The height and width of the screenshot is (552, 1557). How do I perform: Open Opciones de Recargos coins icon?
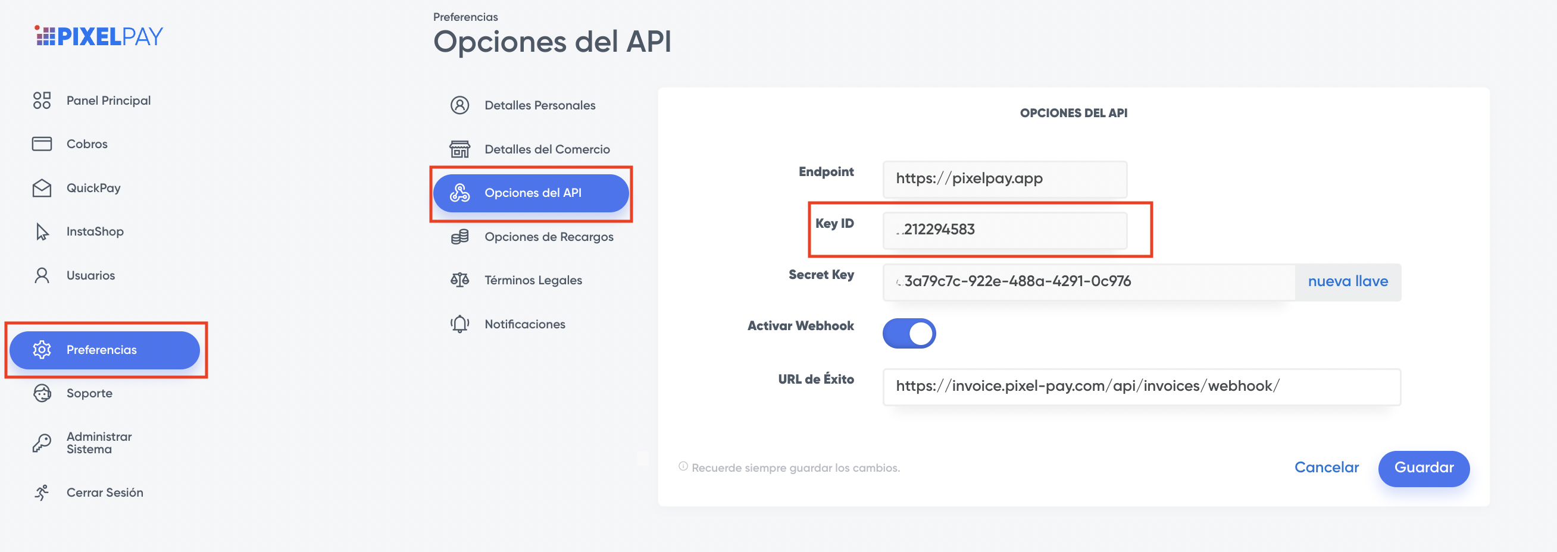(460, 236)
